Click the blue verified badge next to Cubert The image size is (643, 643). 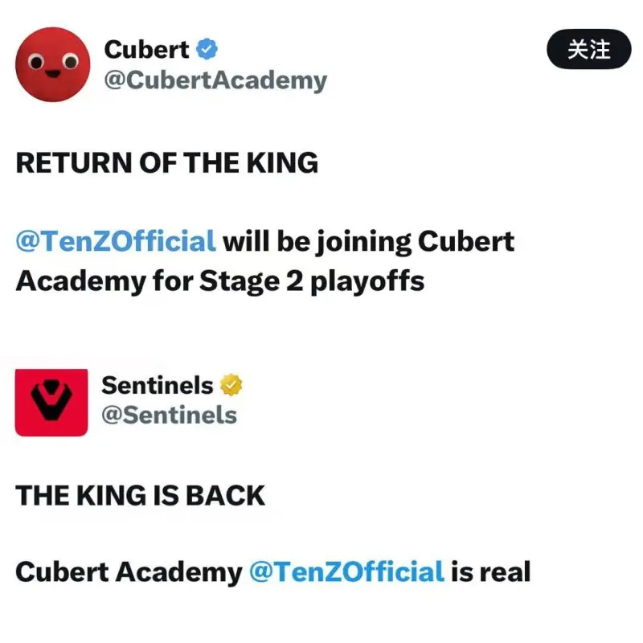click(207, 49)
